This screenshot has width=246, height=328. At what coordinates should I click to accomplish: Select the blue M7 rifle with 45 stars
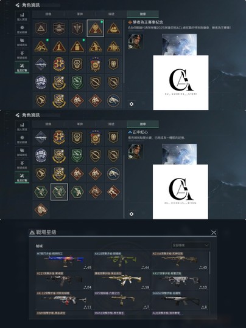pyautogui.click(x=64, y=261)
